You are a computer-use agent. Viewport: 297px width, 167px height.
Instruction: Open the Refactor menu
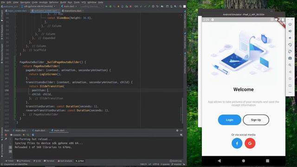tap(54, 2)
